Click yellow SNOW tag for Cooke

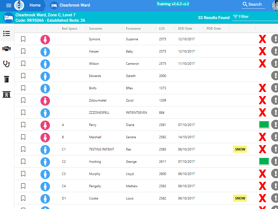coord(240,198)
